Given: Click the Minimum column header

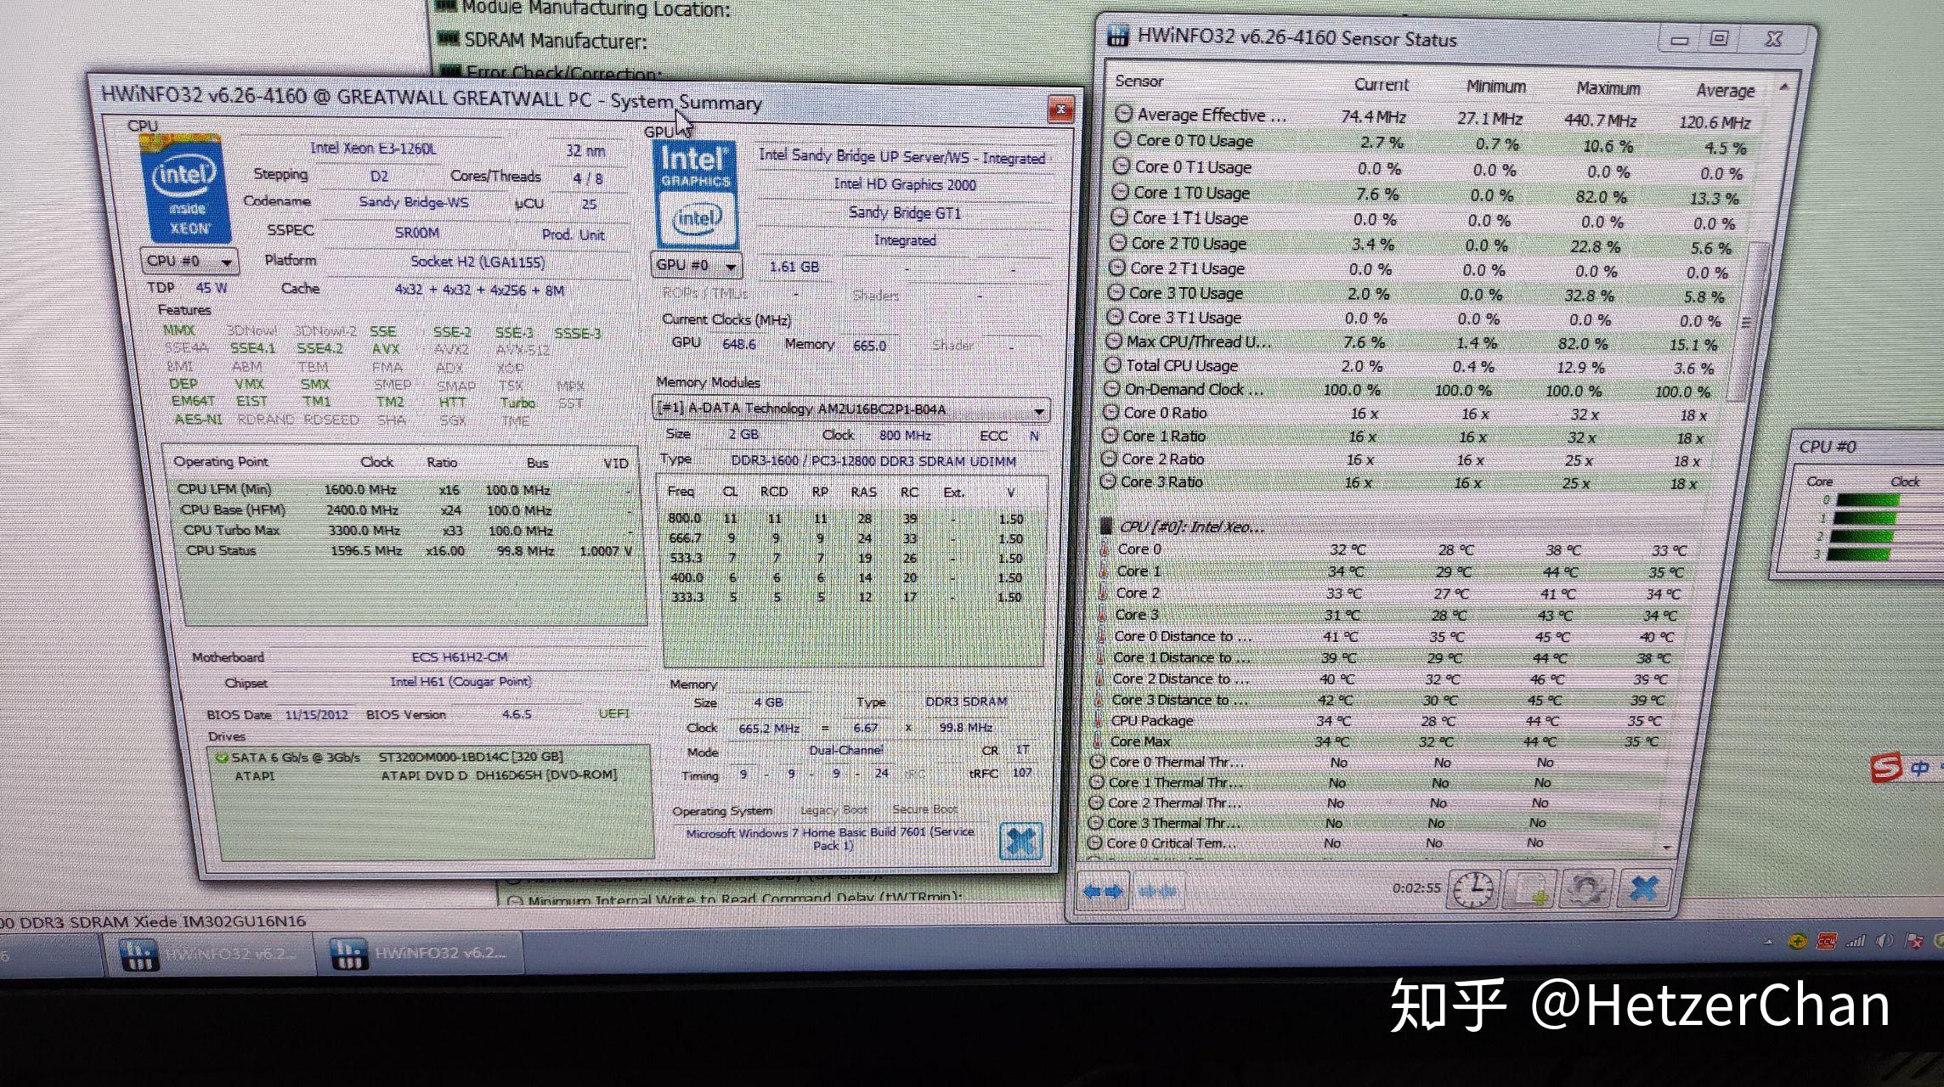Looking at the screenshot, I should [1495, 87].
